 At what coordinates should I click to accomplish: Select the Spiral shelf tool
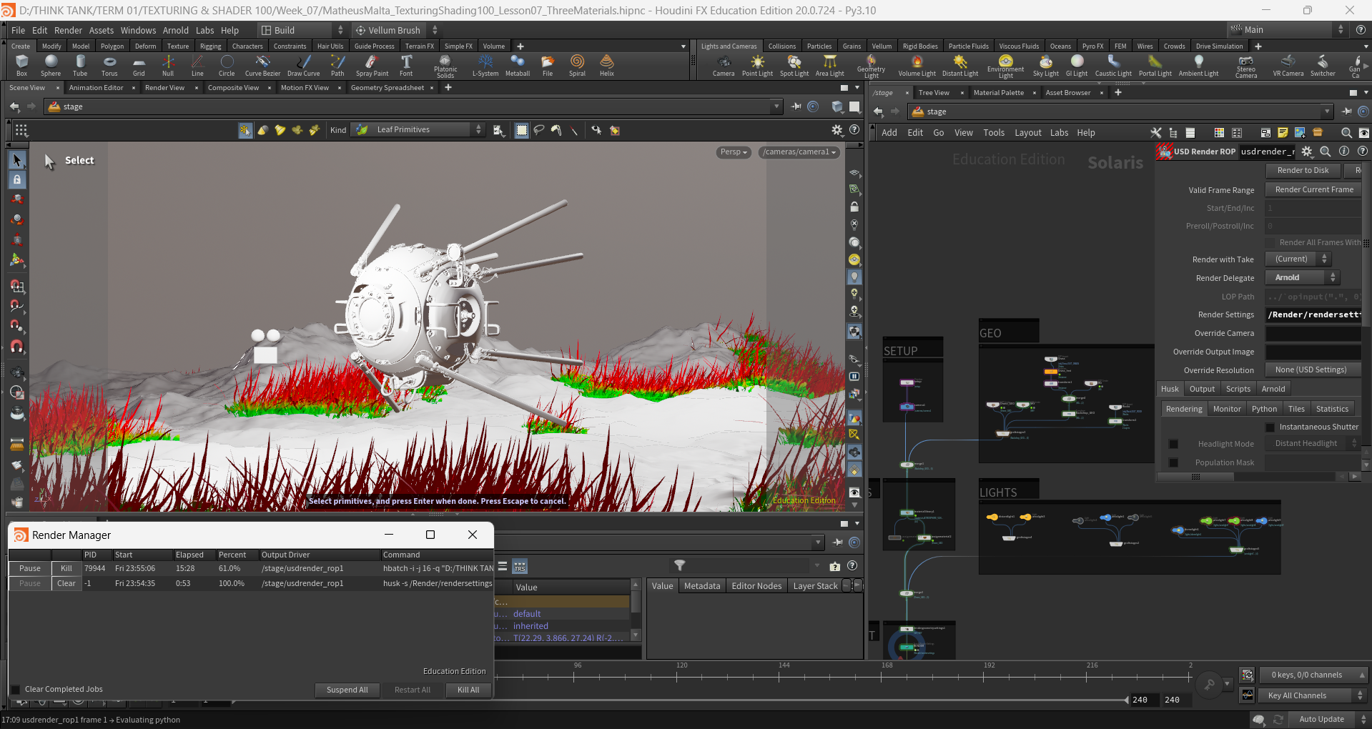click(577, 65)
